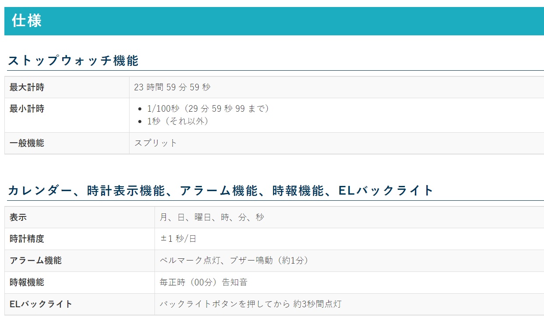This screenshot has height=326, width=544.
Task: Click the カレンダー、時計表示機能 section heading
Action: (221, 191)
